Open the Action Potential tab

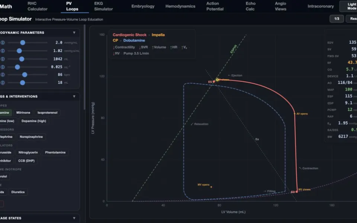tap(215, 6)
